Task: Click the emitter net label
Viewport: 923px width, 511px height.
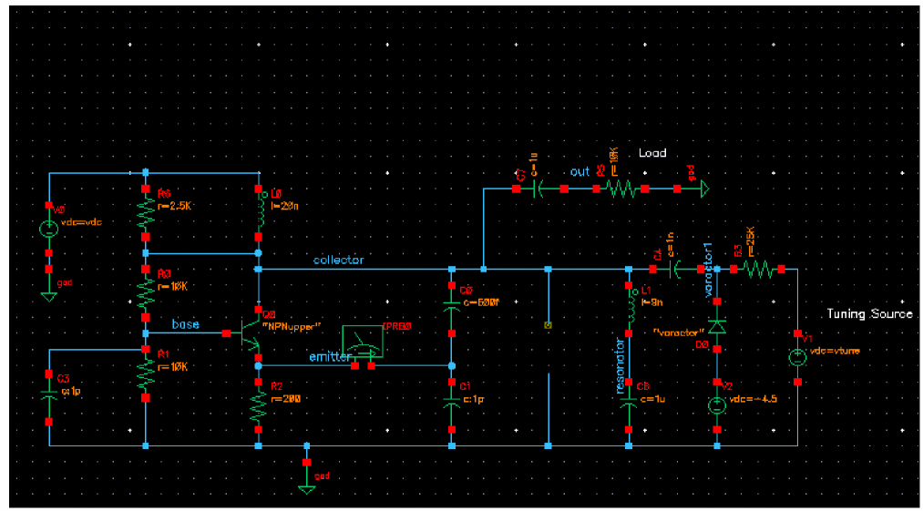Action: pos(330,357)
